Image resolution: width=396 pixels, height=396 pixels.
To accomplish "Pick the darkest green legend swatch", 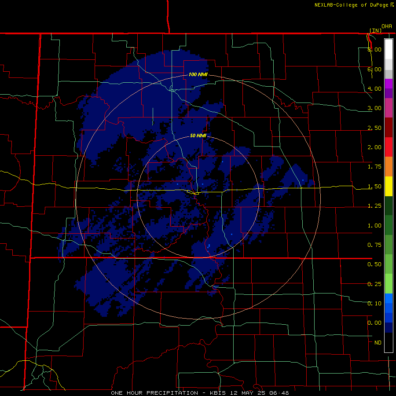I will click(389, 205).
